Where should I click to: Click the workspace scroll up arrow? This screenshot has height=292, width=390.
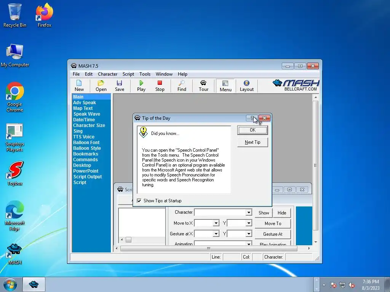pyautogui.click(x=315, y=97)
